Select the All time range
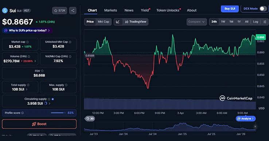 click(x=246, y=22)
